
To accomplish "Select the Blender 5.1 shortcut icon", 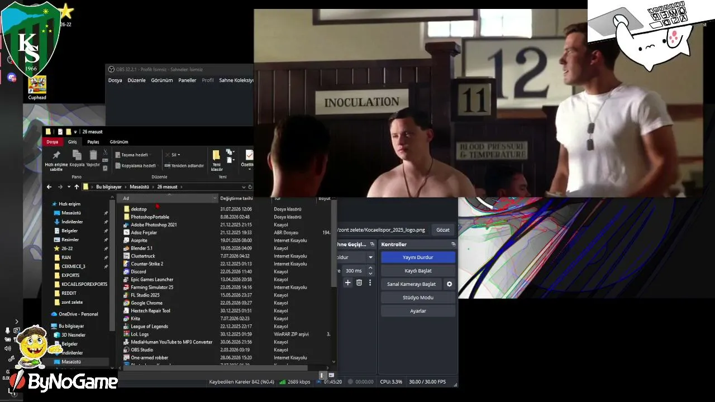I will click(x=127, y=248).
